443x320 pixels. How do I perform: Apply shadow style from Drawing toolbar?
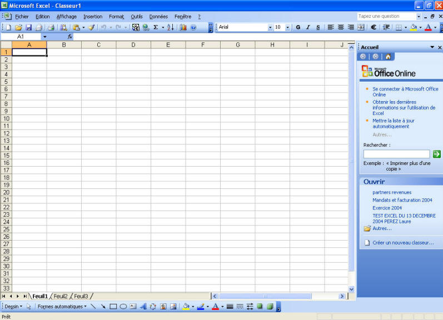pyautogui.click(x=260, y=307)
